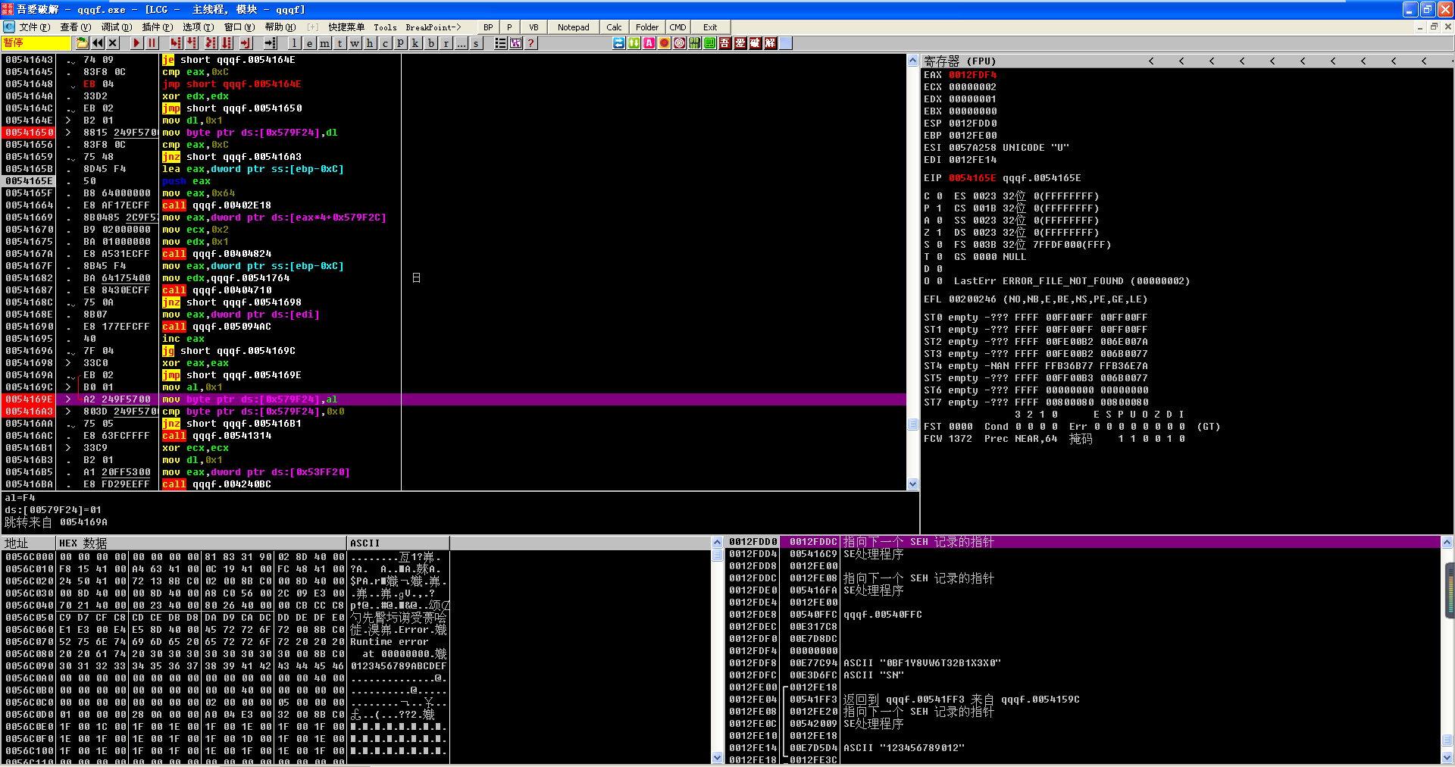Open the Tools menu

[385, 27]
